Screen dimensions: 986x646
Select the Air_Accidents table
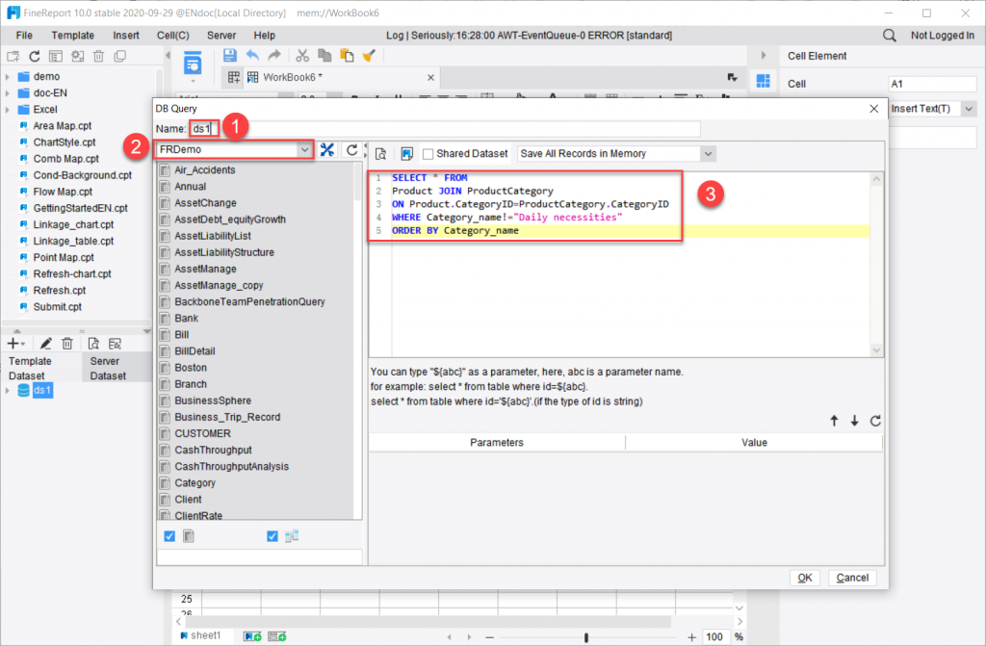point(204,169)
